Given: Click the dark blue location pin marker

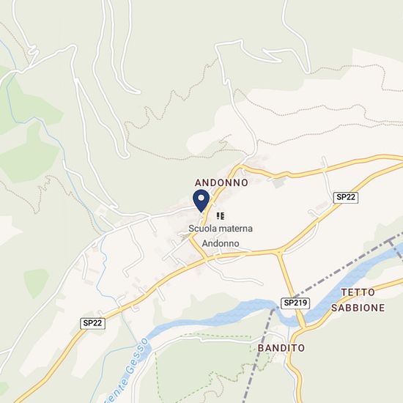Looking at the screenshot, I should pyautogui.click(x=202, y=201).
